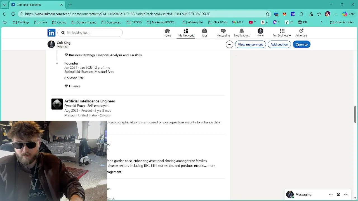Click the browser address bar URL
358x201 pixels.
117,14
